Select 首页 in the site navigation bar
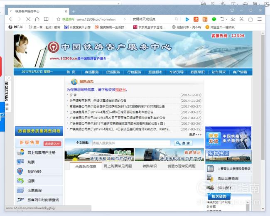 tap(71, 72)
